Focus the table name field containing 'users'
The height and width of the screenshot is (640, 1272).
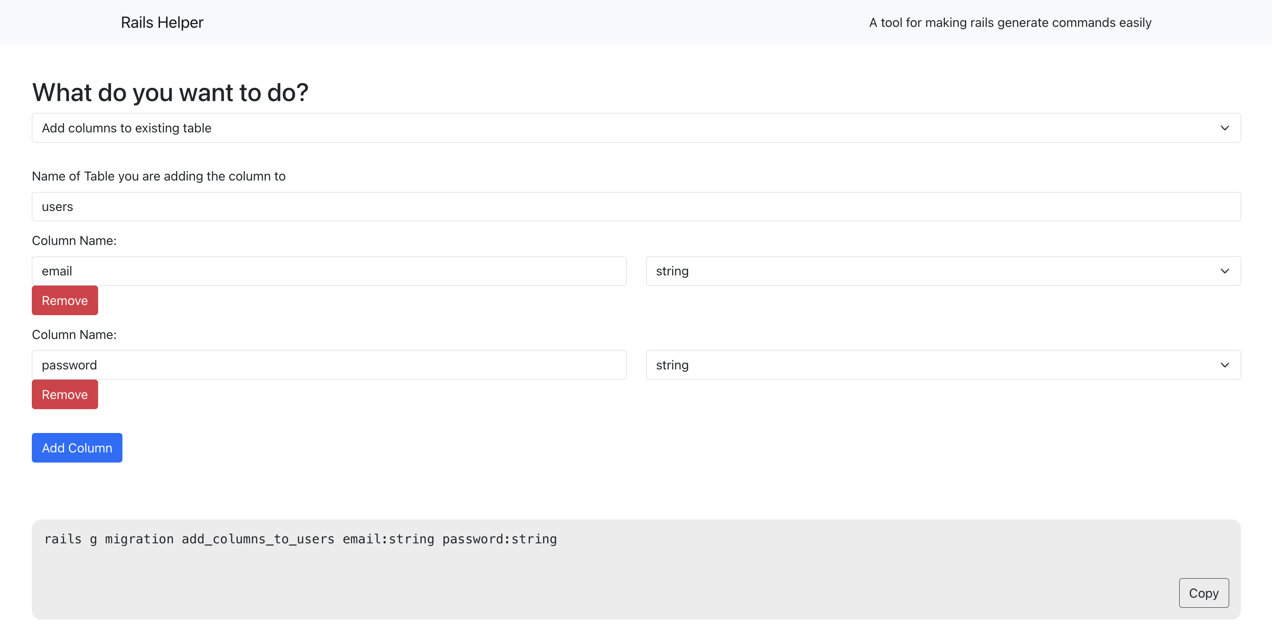coord(636,207)
